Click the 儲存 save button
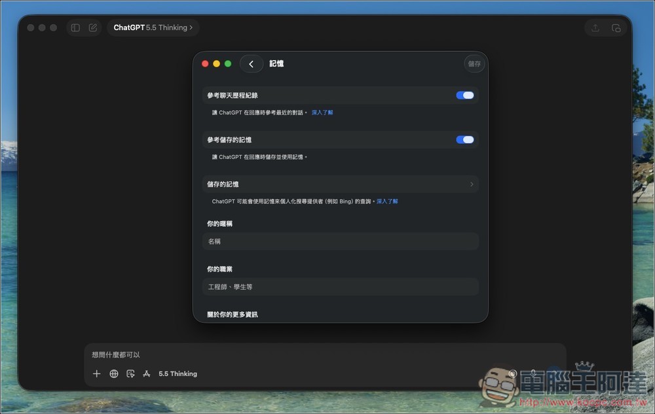This screenshot has width=655, height=414. click(474, 64)
